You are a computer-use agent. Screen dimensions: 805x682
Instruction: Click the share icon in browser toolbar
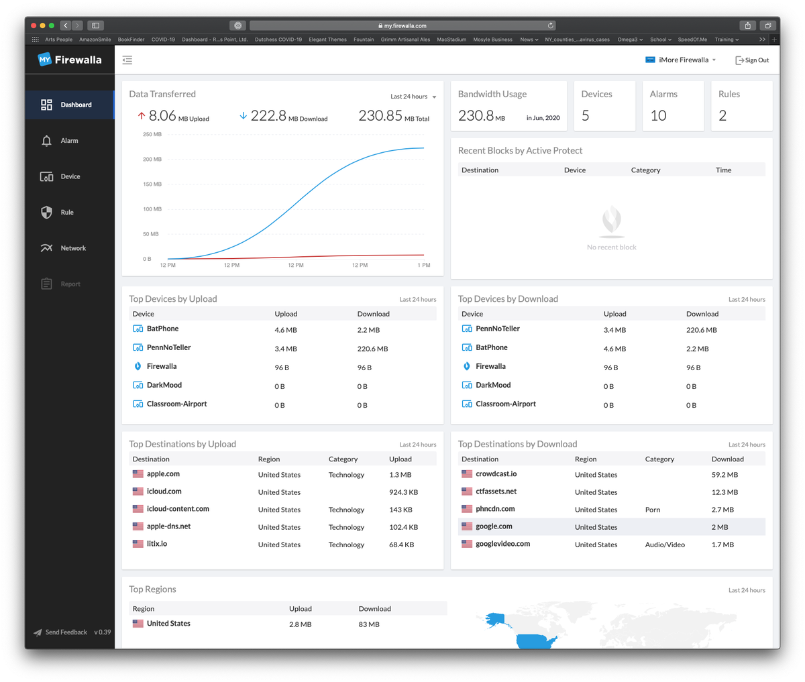click(747, 24)
